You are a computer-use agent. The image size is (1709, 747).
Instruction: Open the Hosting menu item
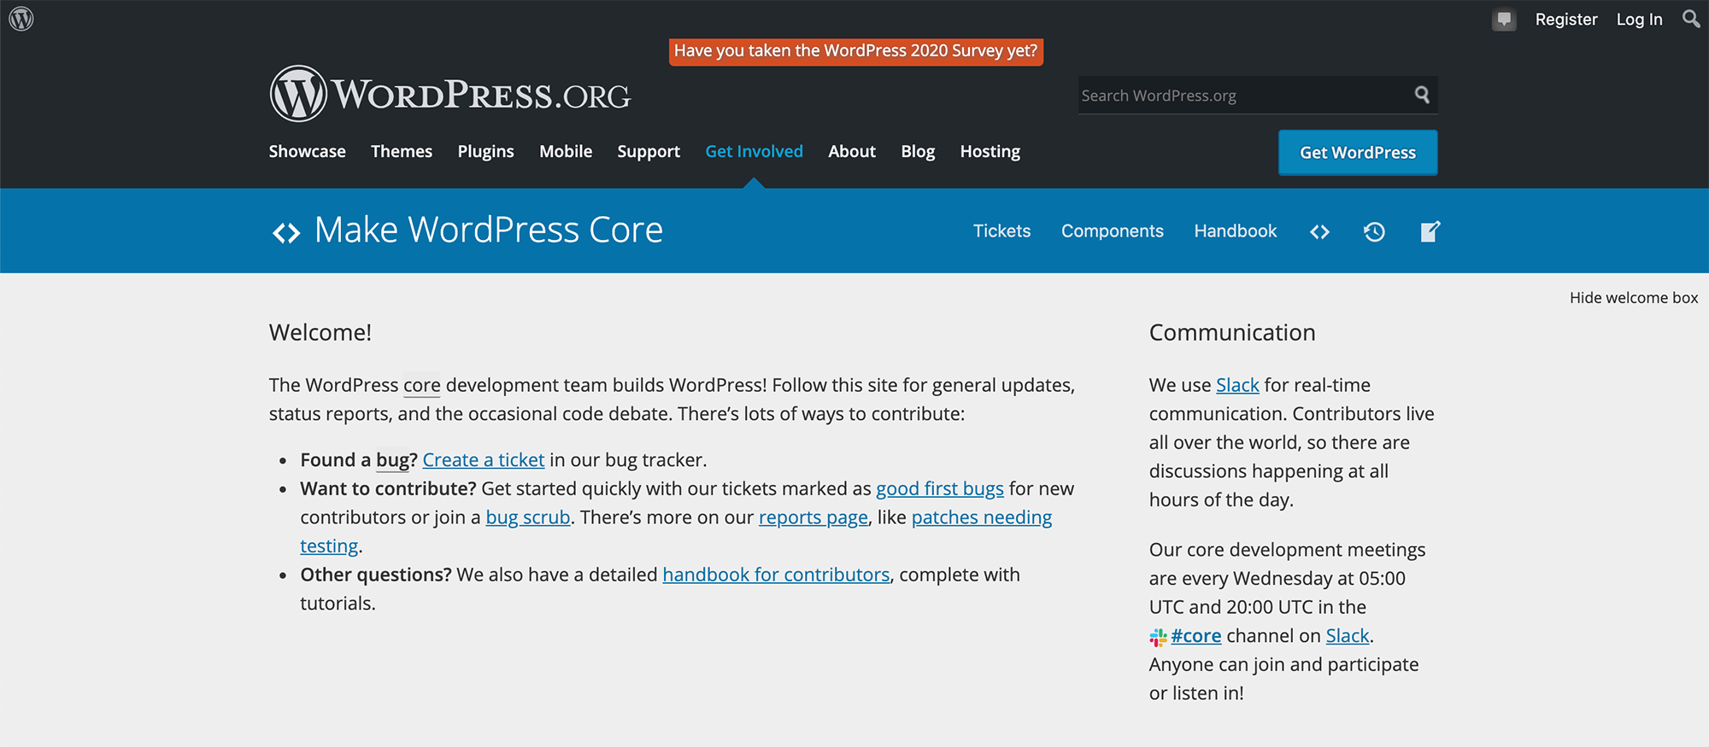click(x=990, y=151)
